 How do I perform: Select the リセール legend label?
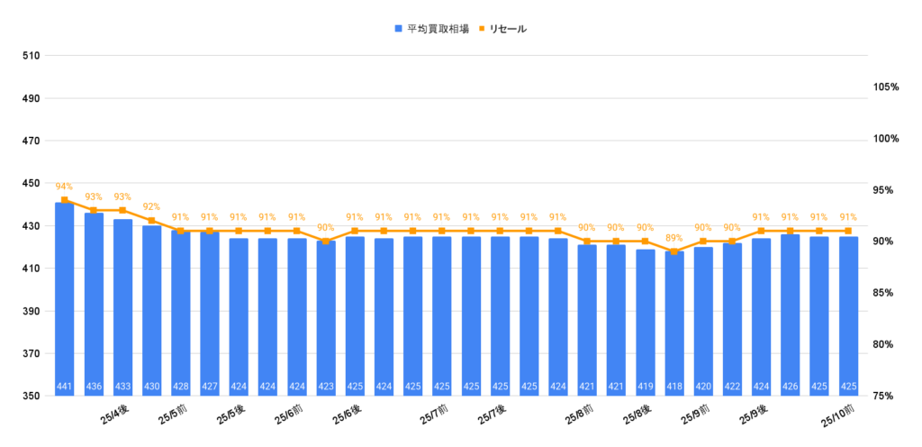click(508, 29)
